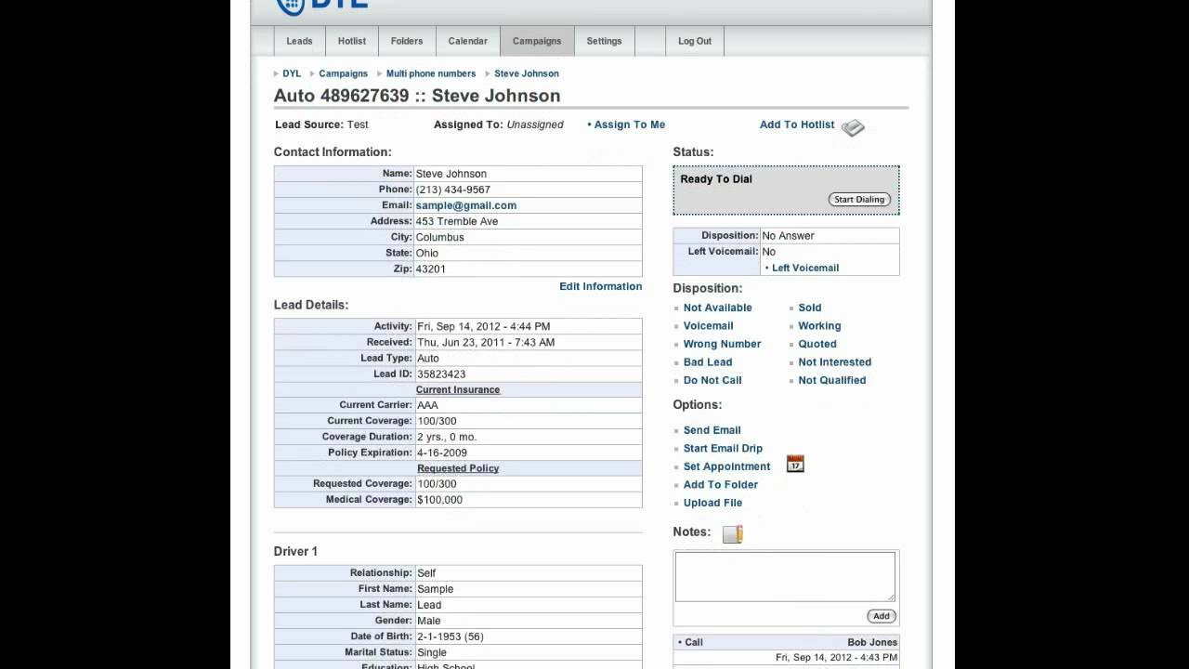Select the Campaigns tab

coord(537,41)
